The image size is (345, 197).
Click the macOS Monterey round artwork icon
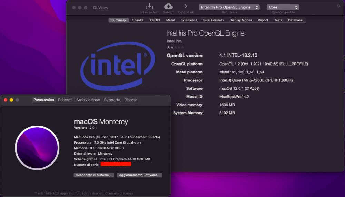(x=37, y=148)
